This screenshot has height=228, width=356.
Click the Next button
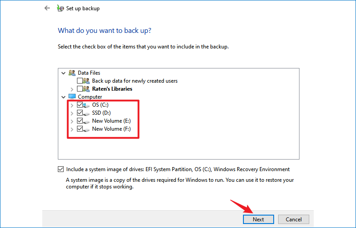click(x=259, y=220)
